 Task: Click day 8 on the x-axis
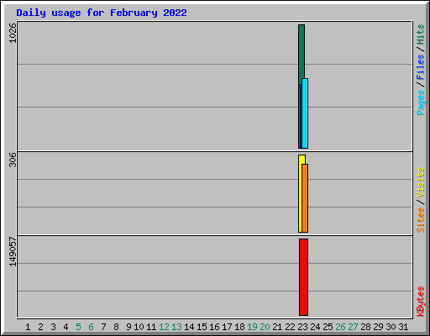(x=116, y=327)
